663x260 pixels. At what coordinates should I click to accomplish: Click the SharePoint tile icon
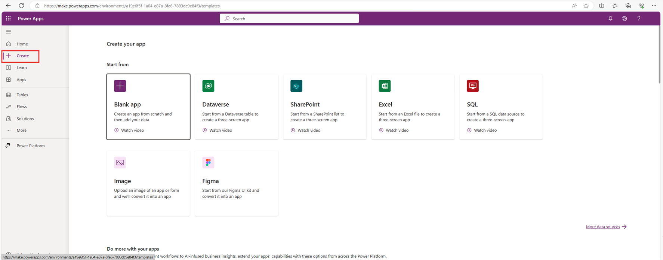point(296,86)
